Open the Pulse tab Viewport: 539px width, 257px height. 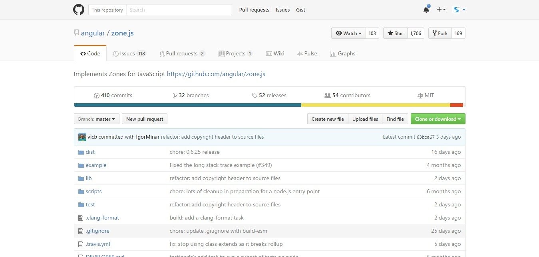pos(307,53)
